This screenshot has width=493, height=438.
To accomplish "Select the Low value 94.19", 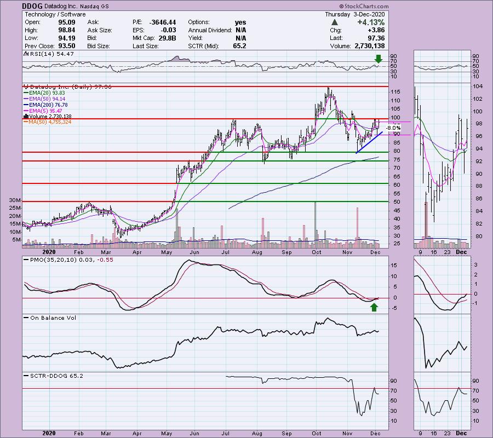I will [67, 38].
